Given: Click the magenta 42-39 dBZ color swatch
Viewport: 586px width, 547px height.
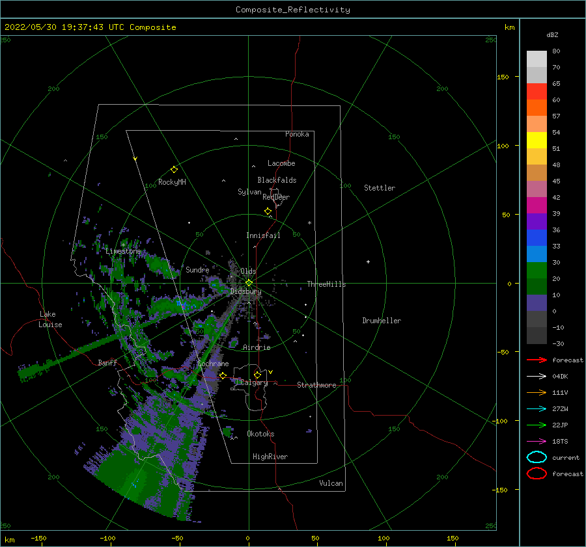Looking at the screenshot, I should point(537,206).
